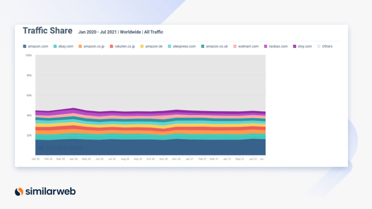Disable the amazon.co.jp legend checkbox
372x209 pixels.
coord(80,46)
